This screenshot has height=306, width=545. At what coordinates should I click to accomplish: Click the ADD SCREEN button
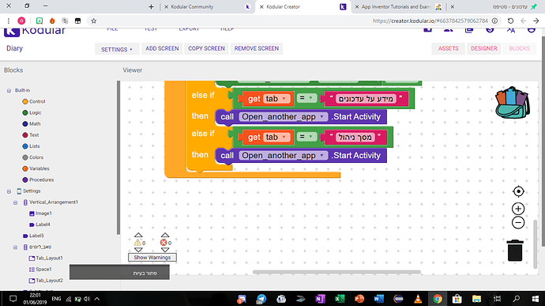click(162, 48)
